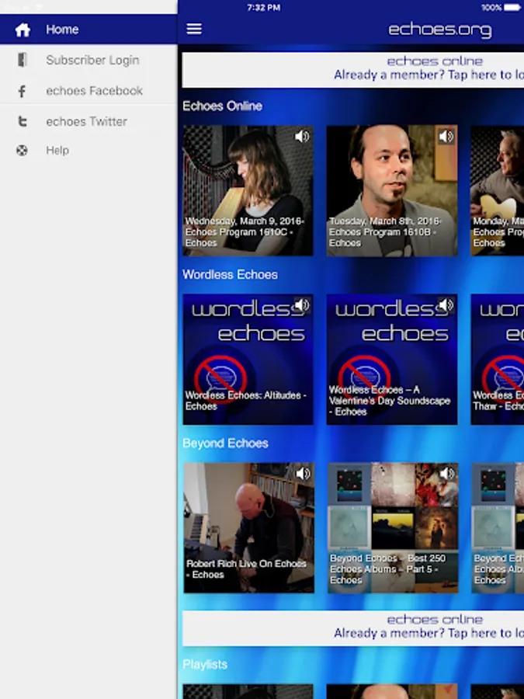Tap the hamburger menu icon

click(194, 29)
